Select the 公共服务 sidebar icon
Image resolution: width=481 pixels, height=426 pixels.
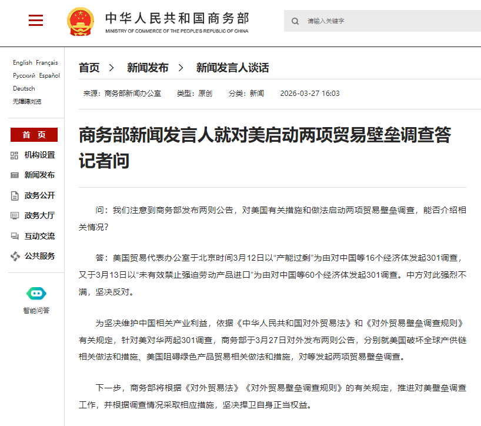point(15,256)
